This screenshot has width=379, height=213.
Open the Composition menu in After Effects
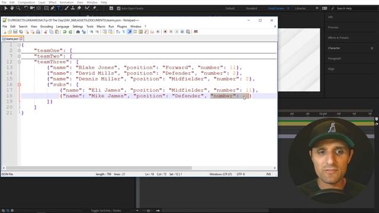27,2
